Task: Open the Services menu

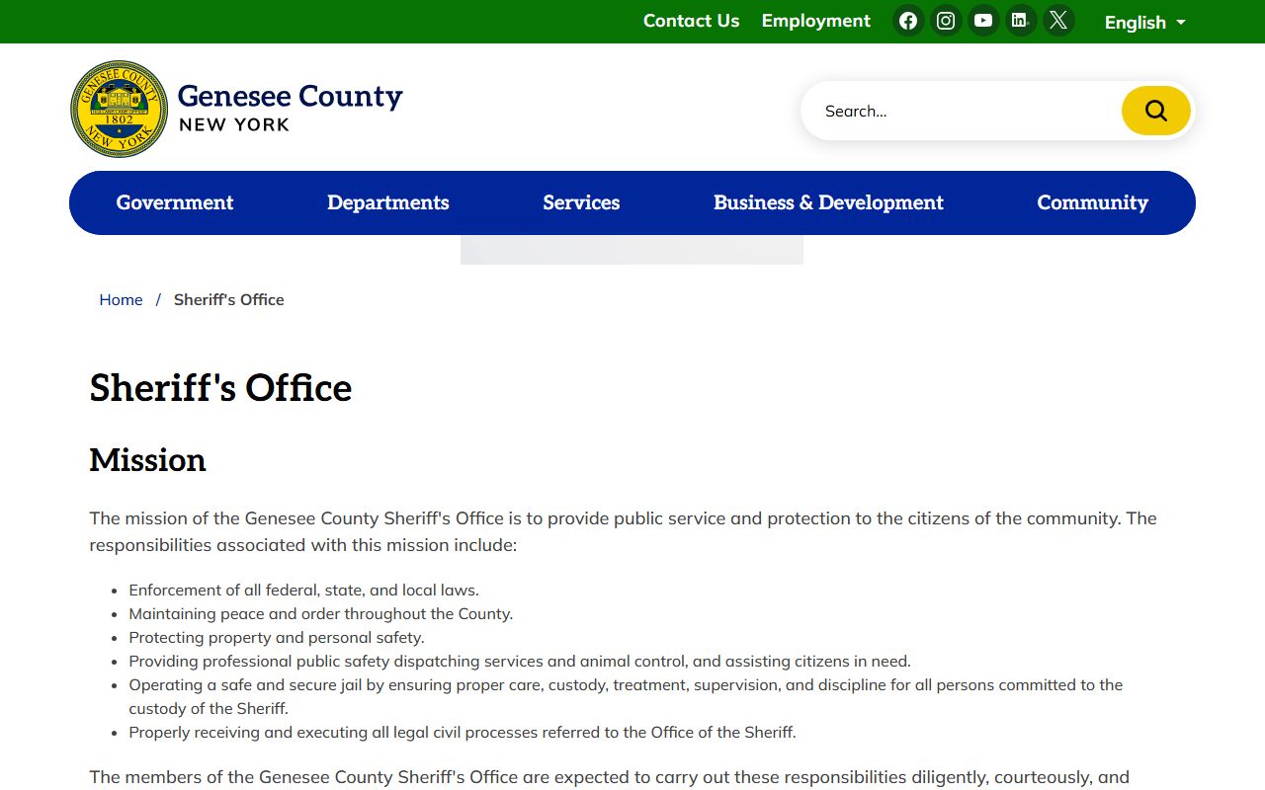Action: pyautogui.click(x=581, y=202)
